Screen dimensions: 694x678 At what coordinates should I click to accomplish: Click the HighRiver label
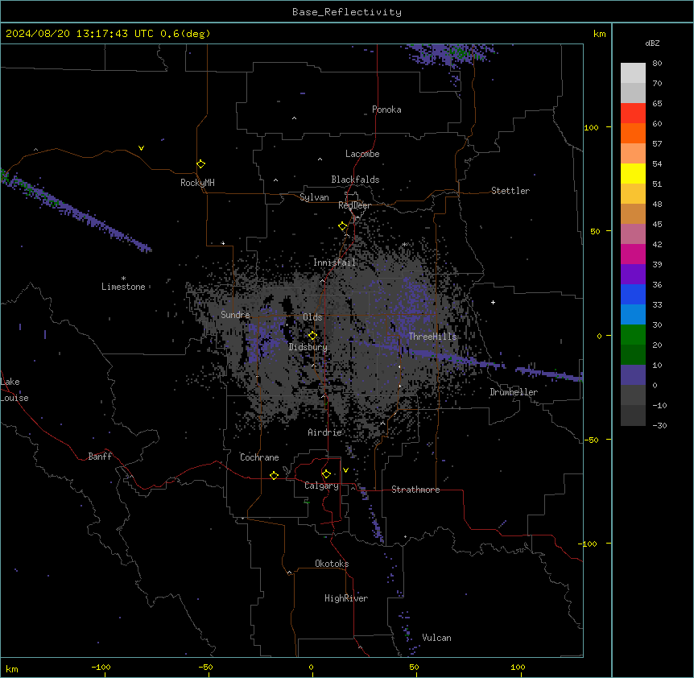point(346,598)
